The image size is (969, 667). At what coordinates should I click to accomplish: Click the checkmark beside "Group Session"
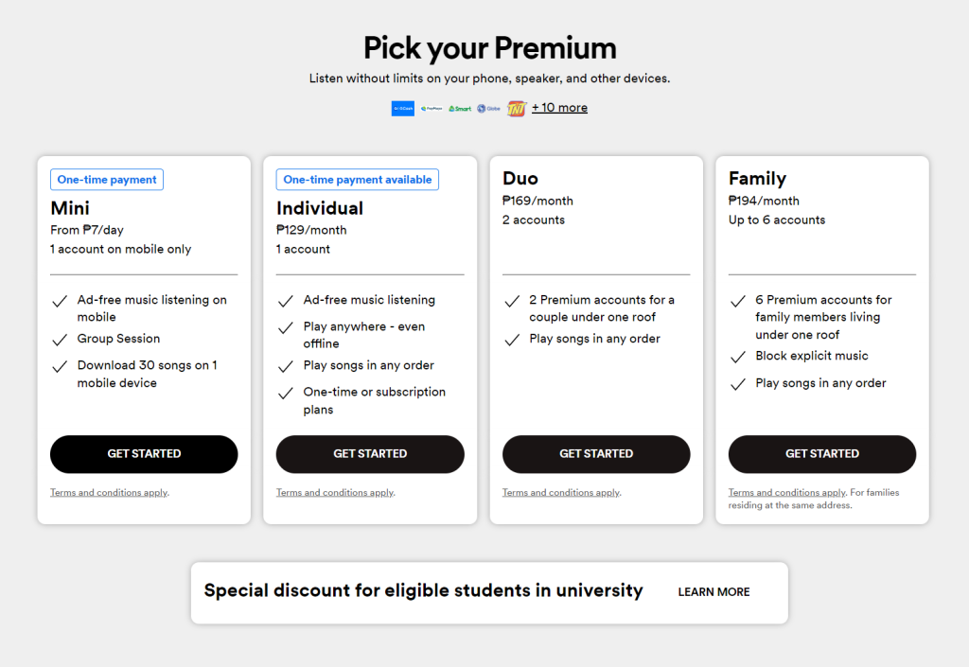(x=59, y=340)
